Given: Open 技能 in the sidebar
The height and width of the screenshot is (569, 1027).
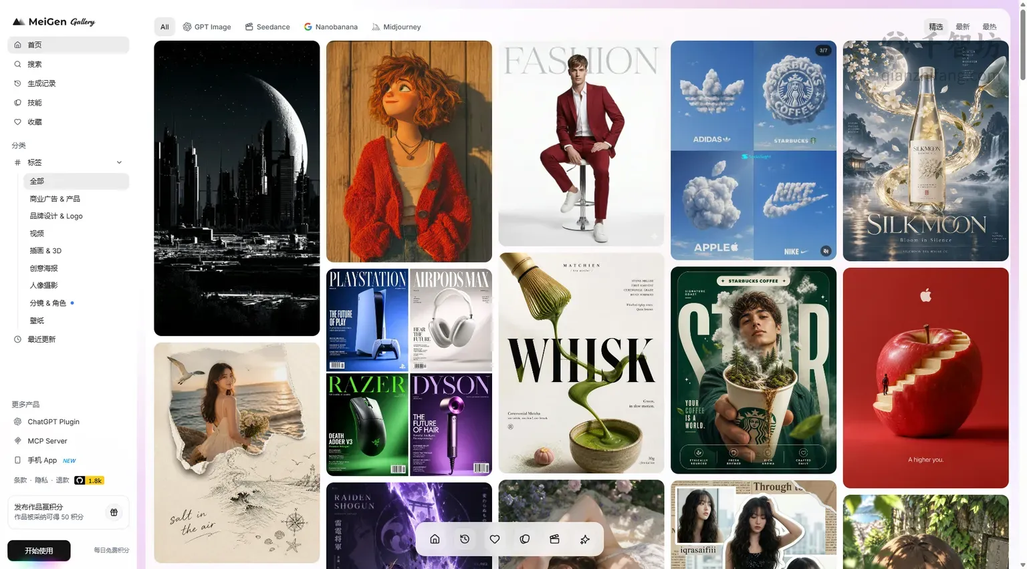Looking at the screenshot, I should pyautogui.click(x=68, y=103).
